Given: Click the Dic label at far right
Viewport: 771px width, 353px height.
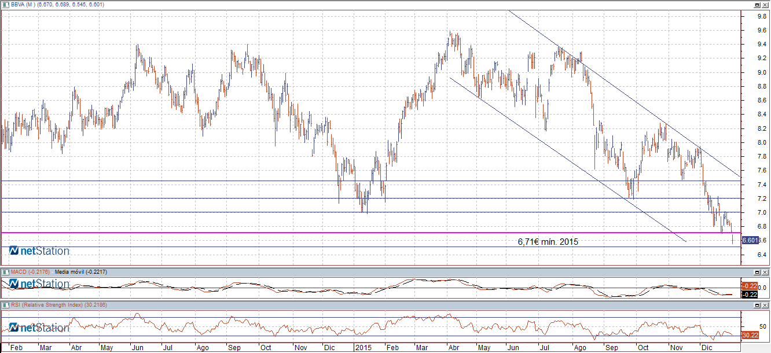Looking at the screenshot, I should pyautogui.click(x=706, y=348).
